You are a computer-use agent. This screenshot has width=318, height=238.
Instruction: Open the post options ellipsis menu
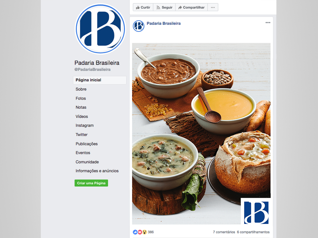click(x=268, y=23)
